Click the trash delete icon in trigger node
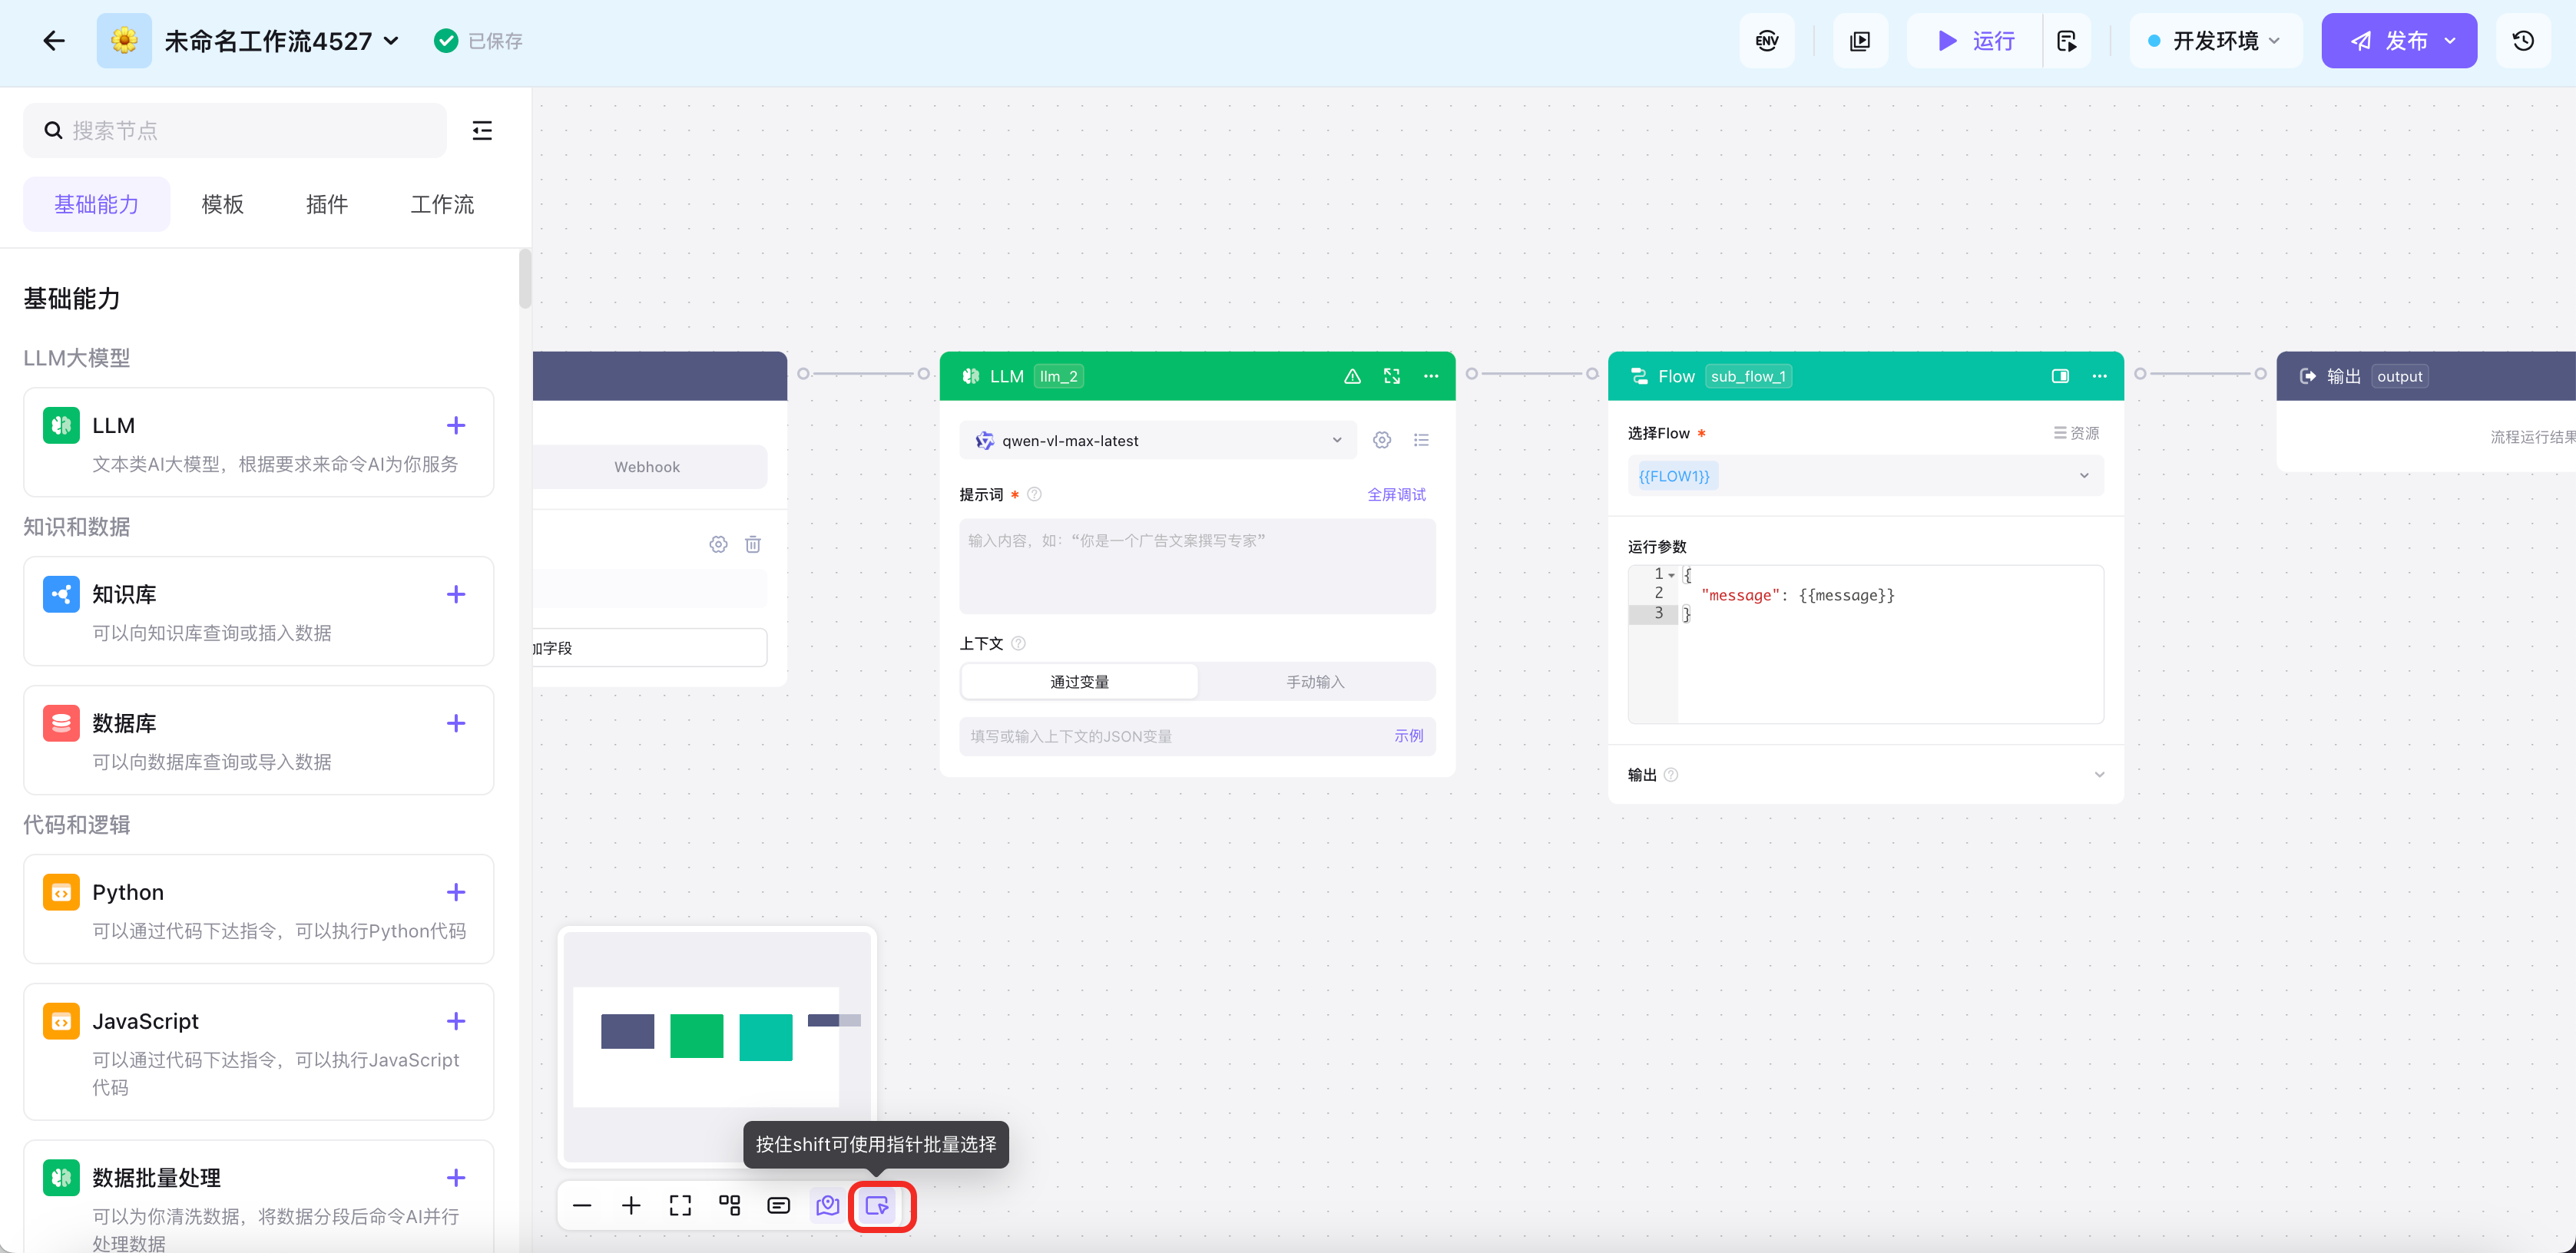Viewport: 2576px width, 1253px height. (753, 544)
